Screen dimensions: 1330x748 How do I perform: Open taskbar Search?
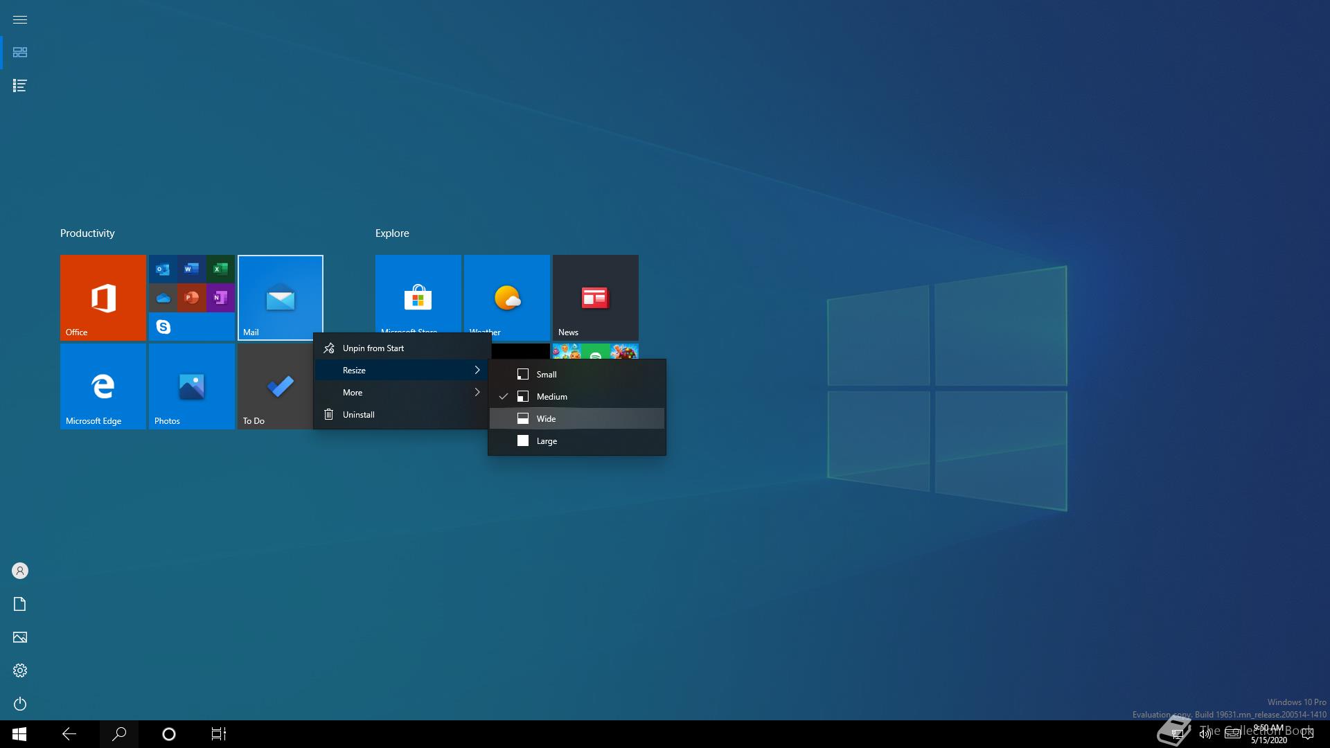pyautogui.click(x=119, y=734)
